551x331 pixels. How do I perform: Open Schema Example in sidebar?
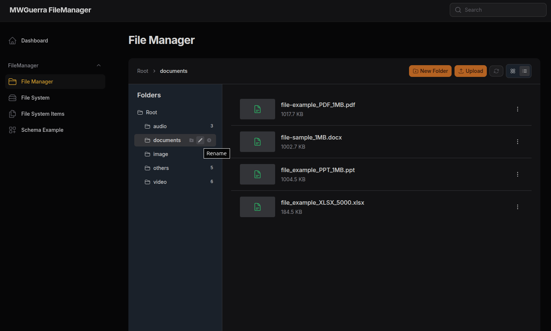[42, 130]
